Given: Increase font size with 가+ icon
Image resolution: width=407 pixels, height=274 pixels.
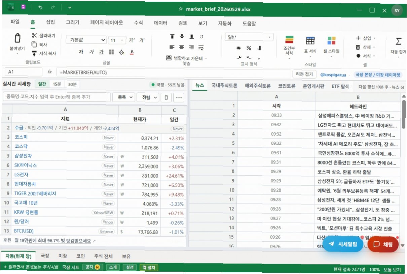Looking at the screenshot, I should 132,40.
